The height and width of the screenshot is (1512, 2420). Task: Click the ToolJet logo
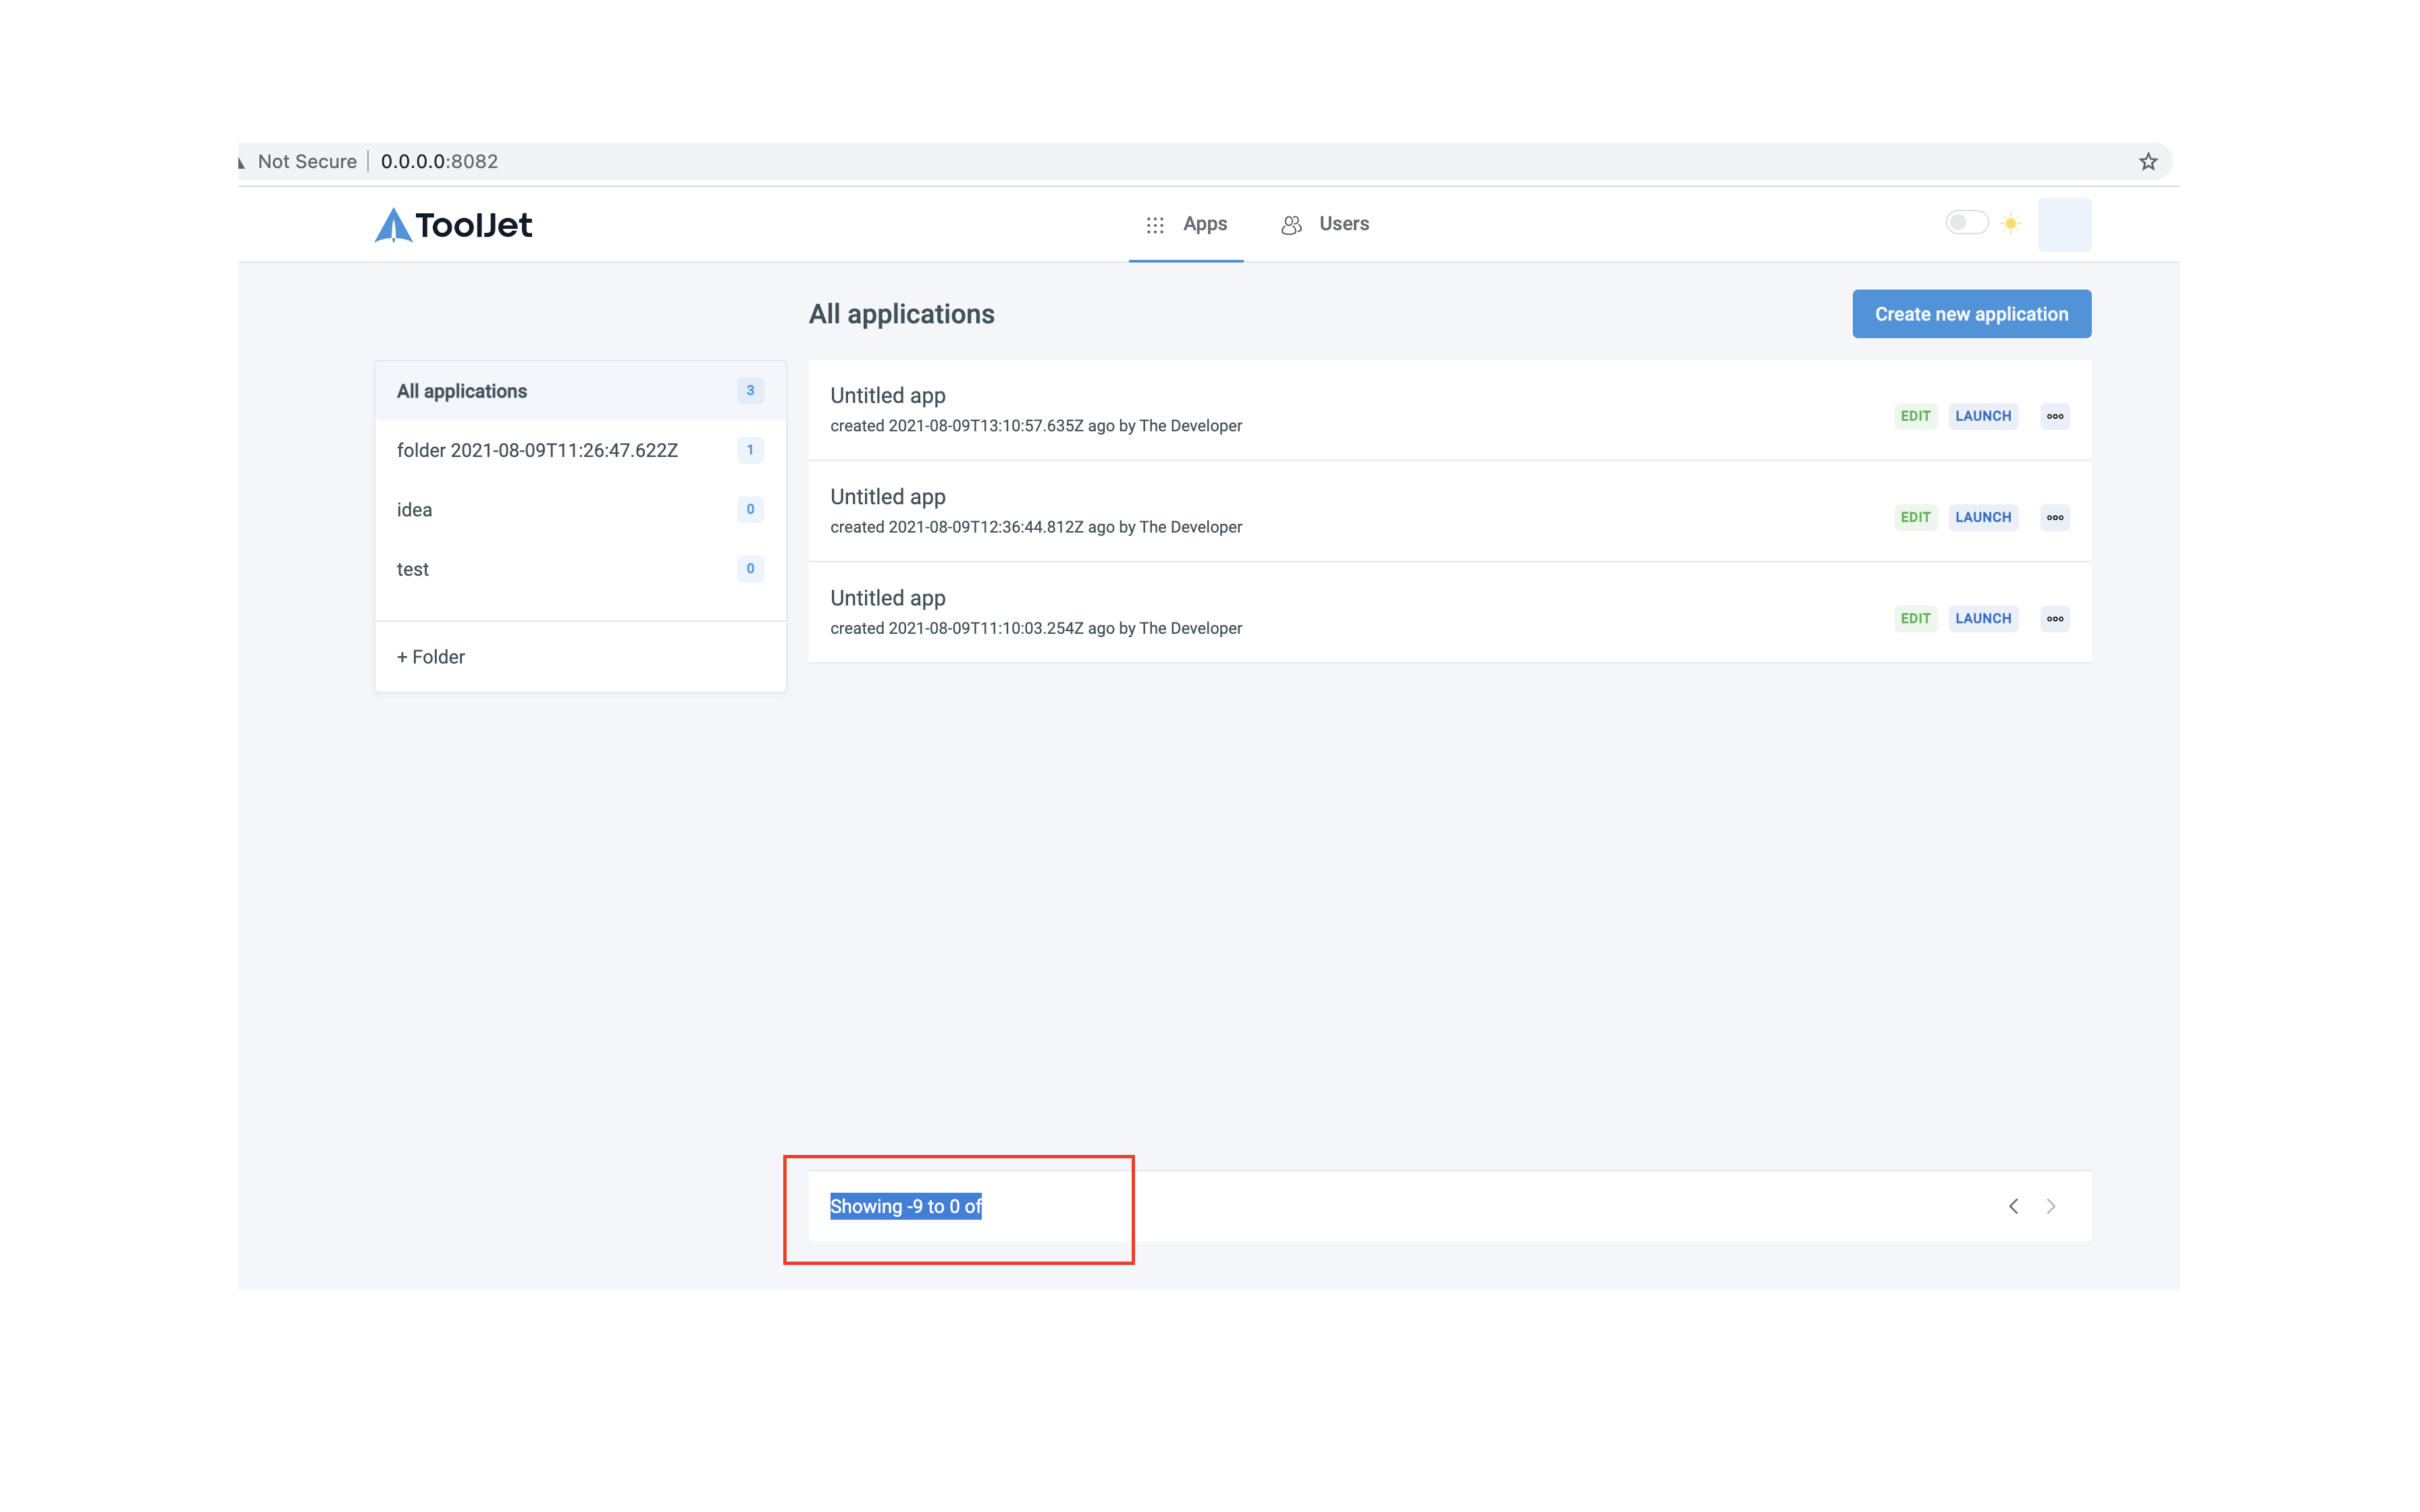(x=452, y=224)
